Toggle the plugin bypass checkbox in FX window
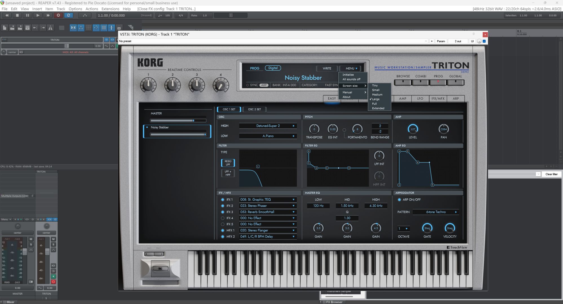563x304 pixels. click(484, 41)
